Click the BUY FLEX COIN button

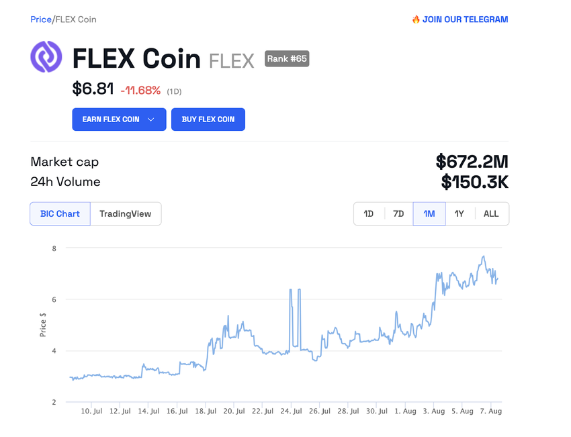[208, 119]
